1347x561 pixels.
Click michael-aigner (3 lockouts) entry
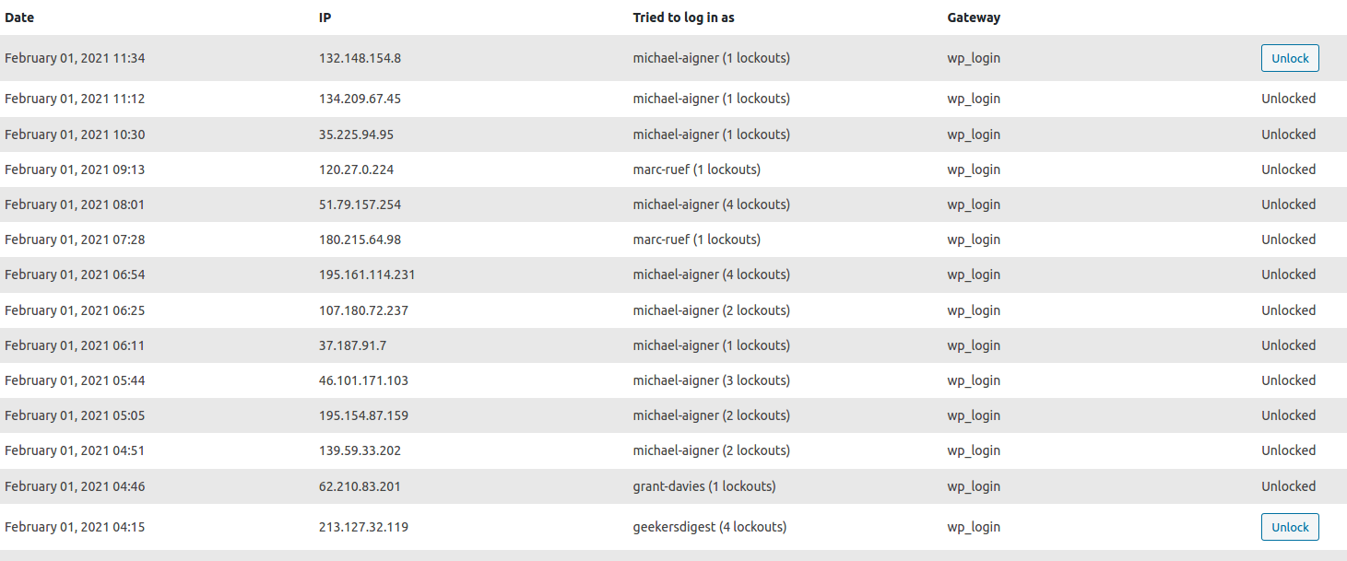pos(711,380)
